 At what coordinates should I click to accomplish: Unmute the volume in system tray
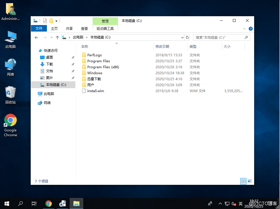(234, 204)
